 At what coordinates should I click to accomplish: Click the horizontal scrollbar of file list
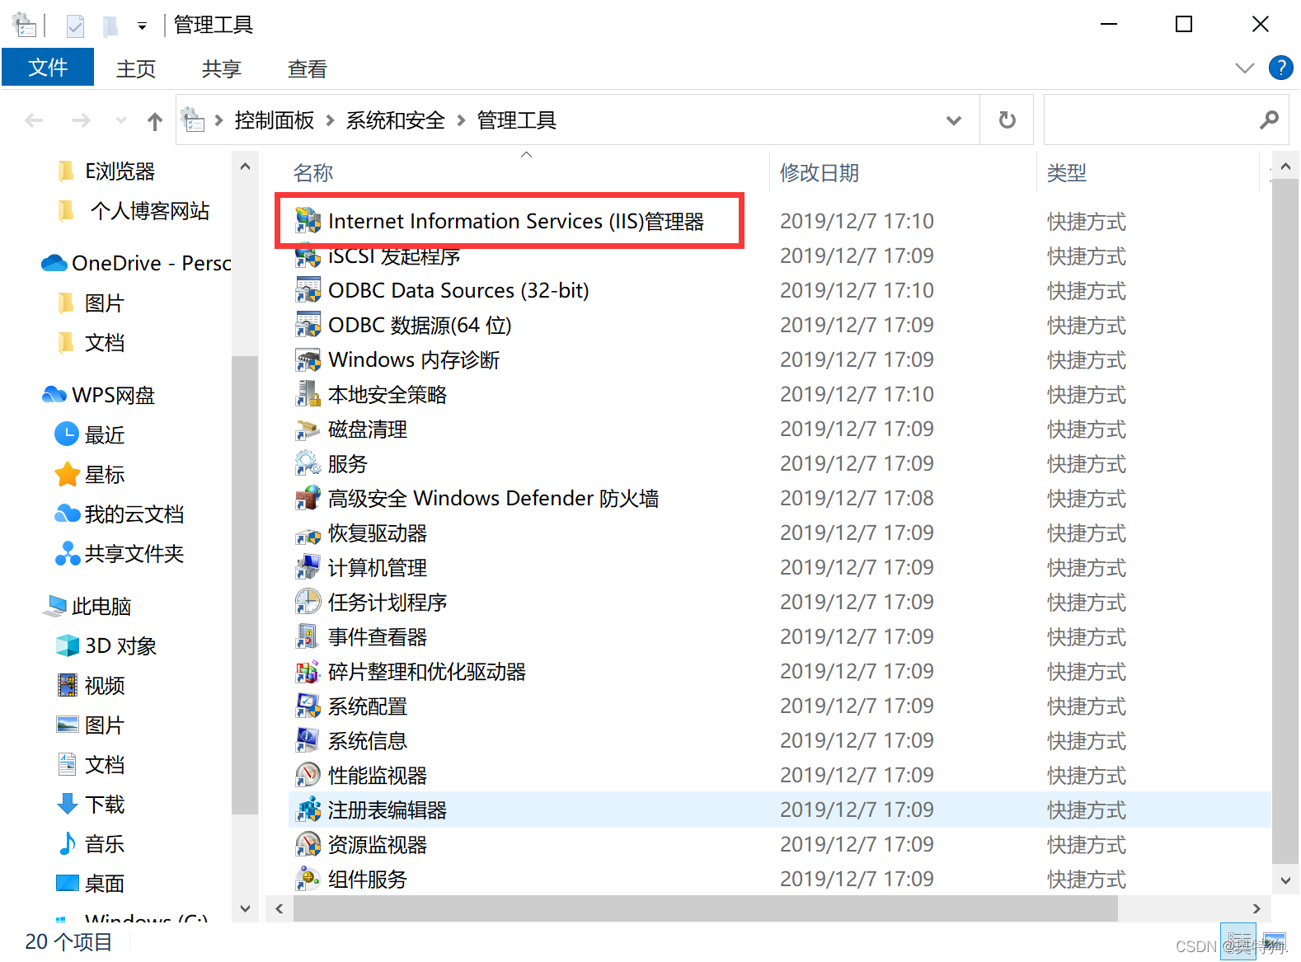705,908
